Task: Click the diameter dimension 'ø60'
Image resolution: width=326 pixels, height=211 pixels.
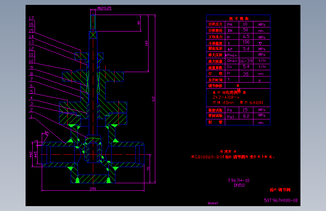Action: point(31,155)
